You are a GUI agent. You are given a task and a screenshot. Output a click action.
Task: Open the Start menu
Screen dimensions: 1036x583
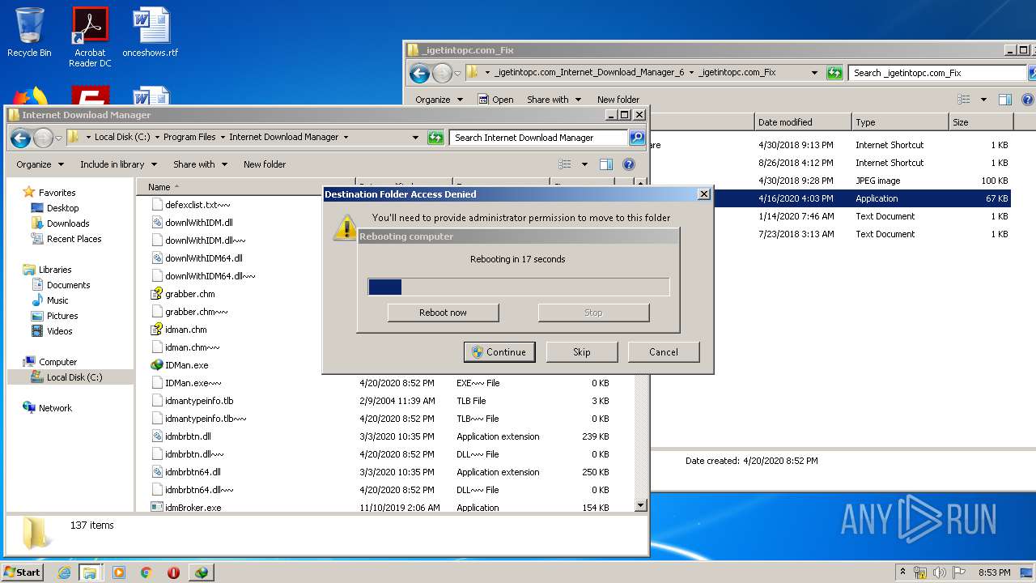coord(23,572)
